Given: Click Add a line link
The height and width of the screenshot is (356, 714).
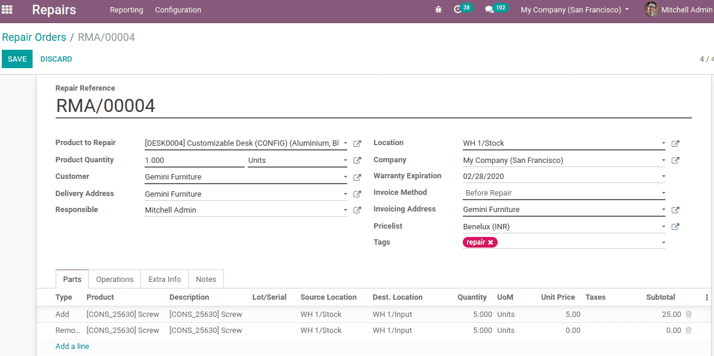Looking at the screenshot, I should [x=72, y=347].
